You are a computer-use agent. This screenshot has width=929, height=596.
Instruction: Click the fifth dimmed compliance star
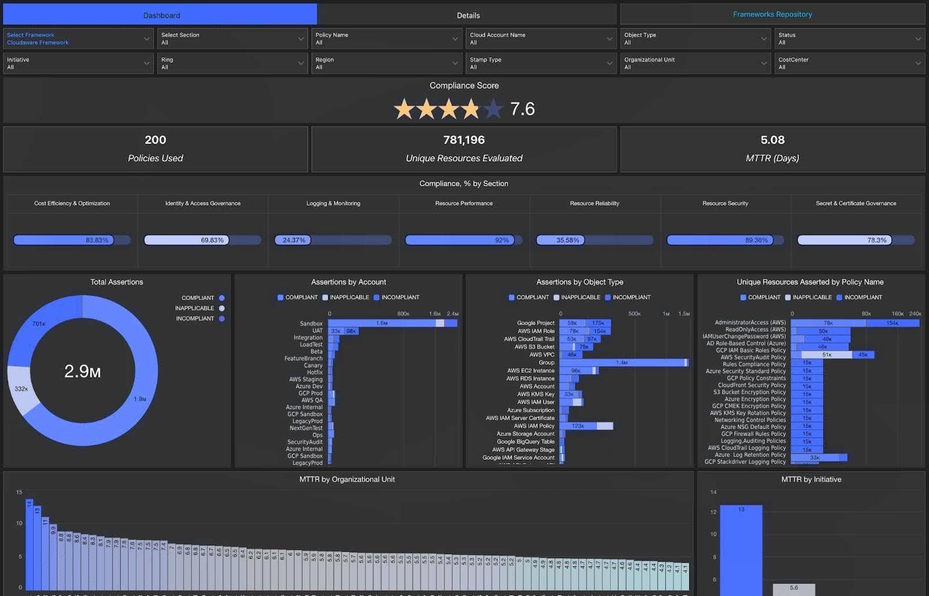[493, 109]
